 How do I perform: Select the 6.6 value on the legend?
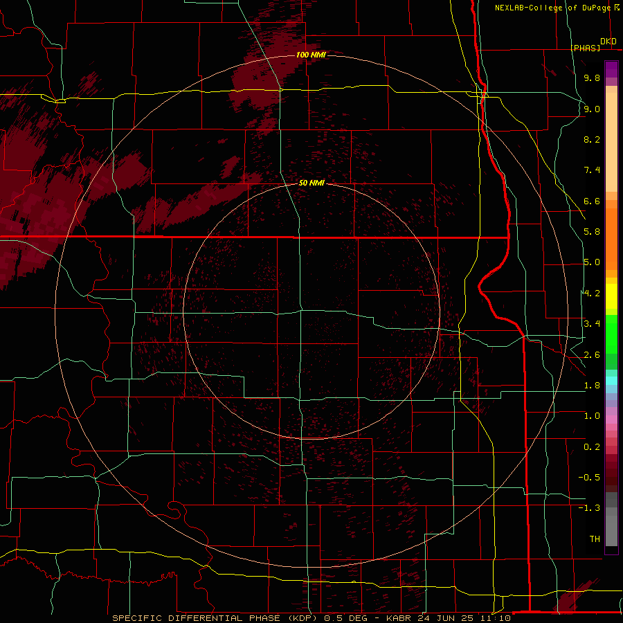[592, 201]
